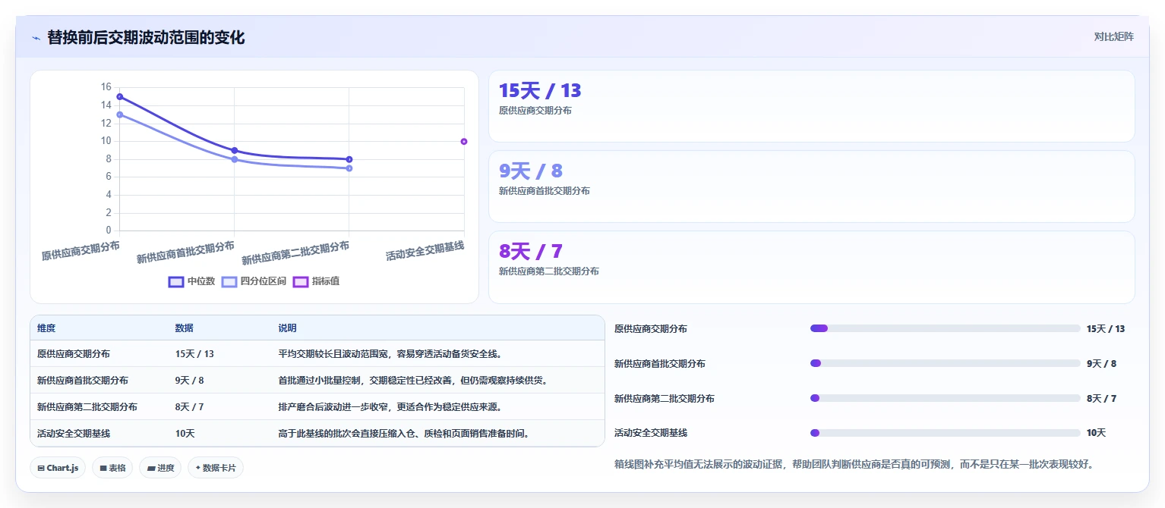Click the 四分位区间 point at value 13

click(120, 114)
